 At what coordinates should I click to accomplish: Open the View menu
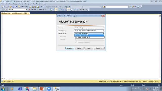(x=10, y=4)
